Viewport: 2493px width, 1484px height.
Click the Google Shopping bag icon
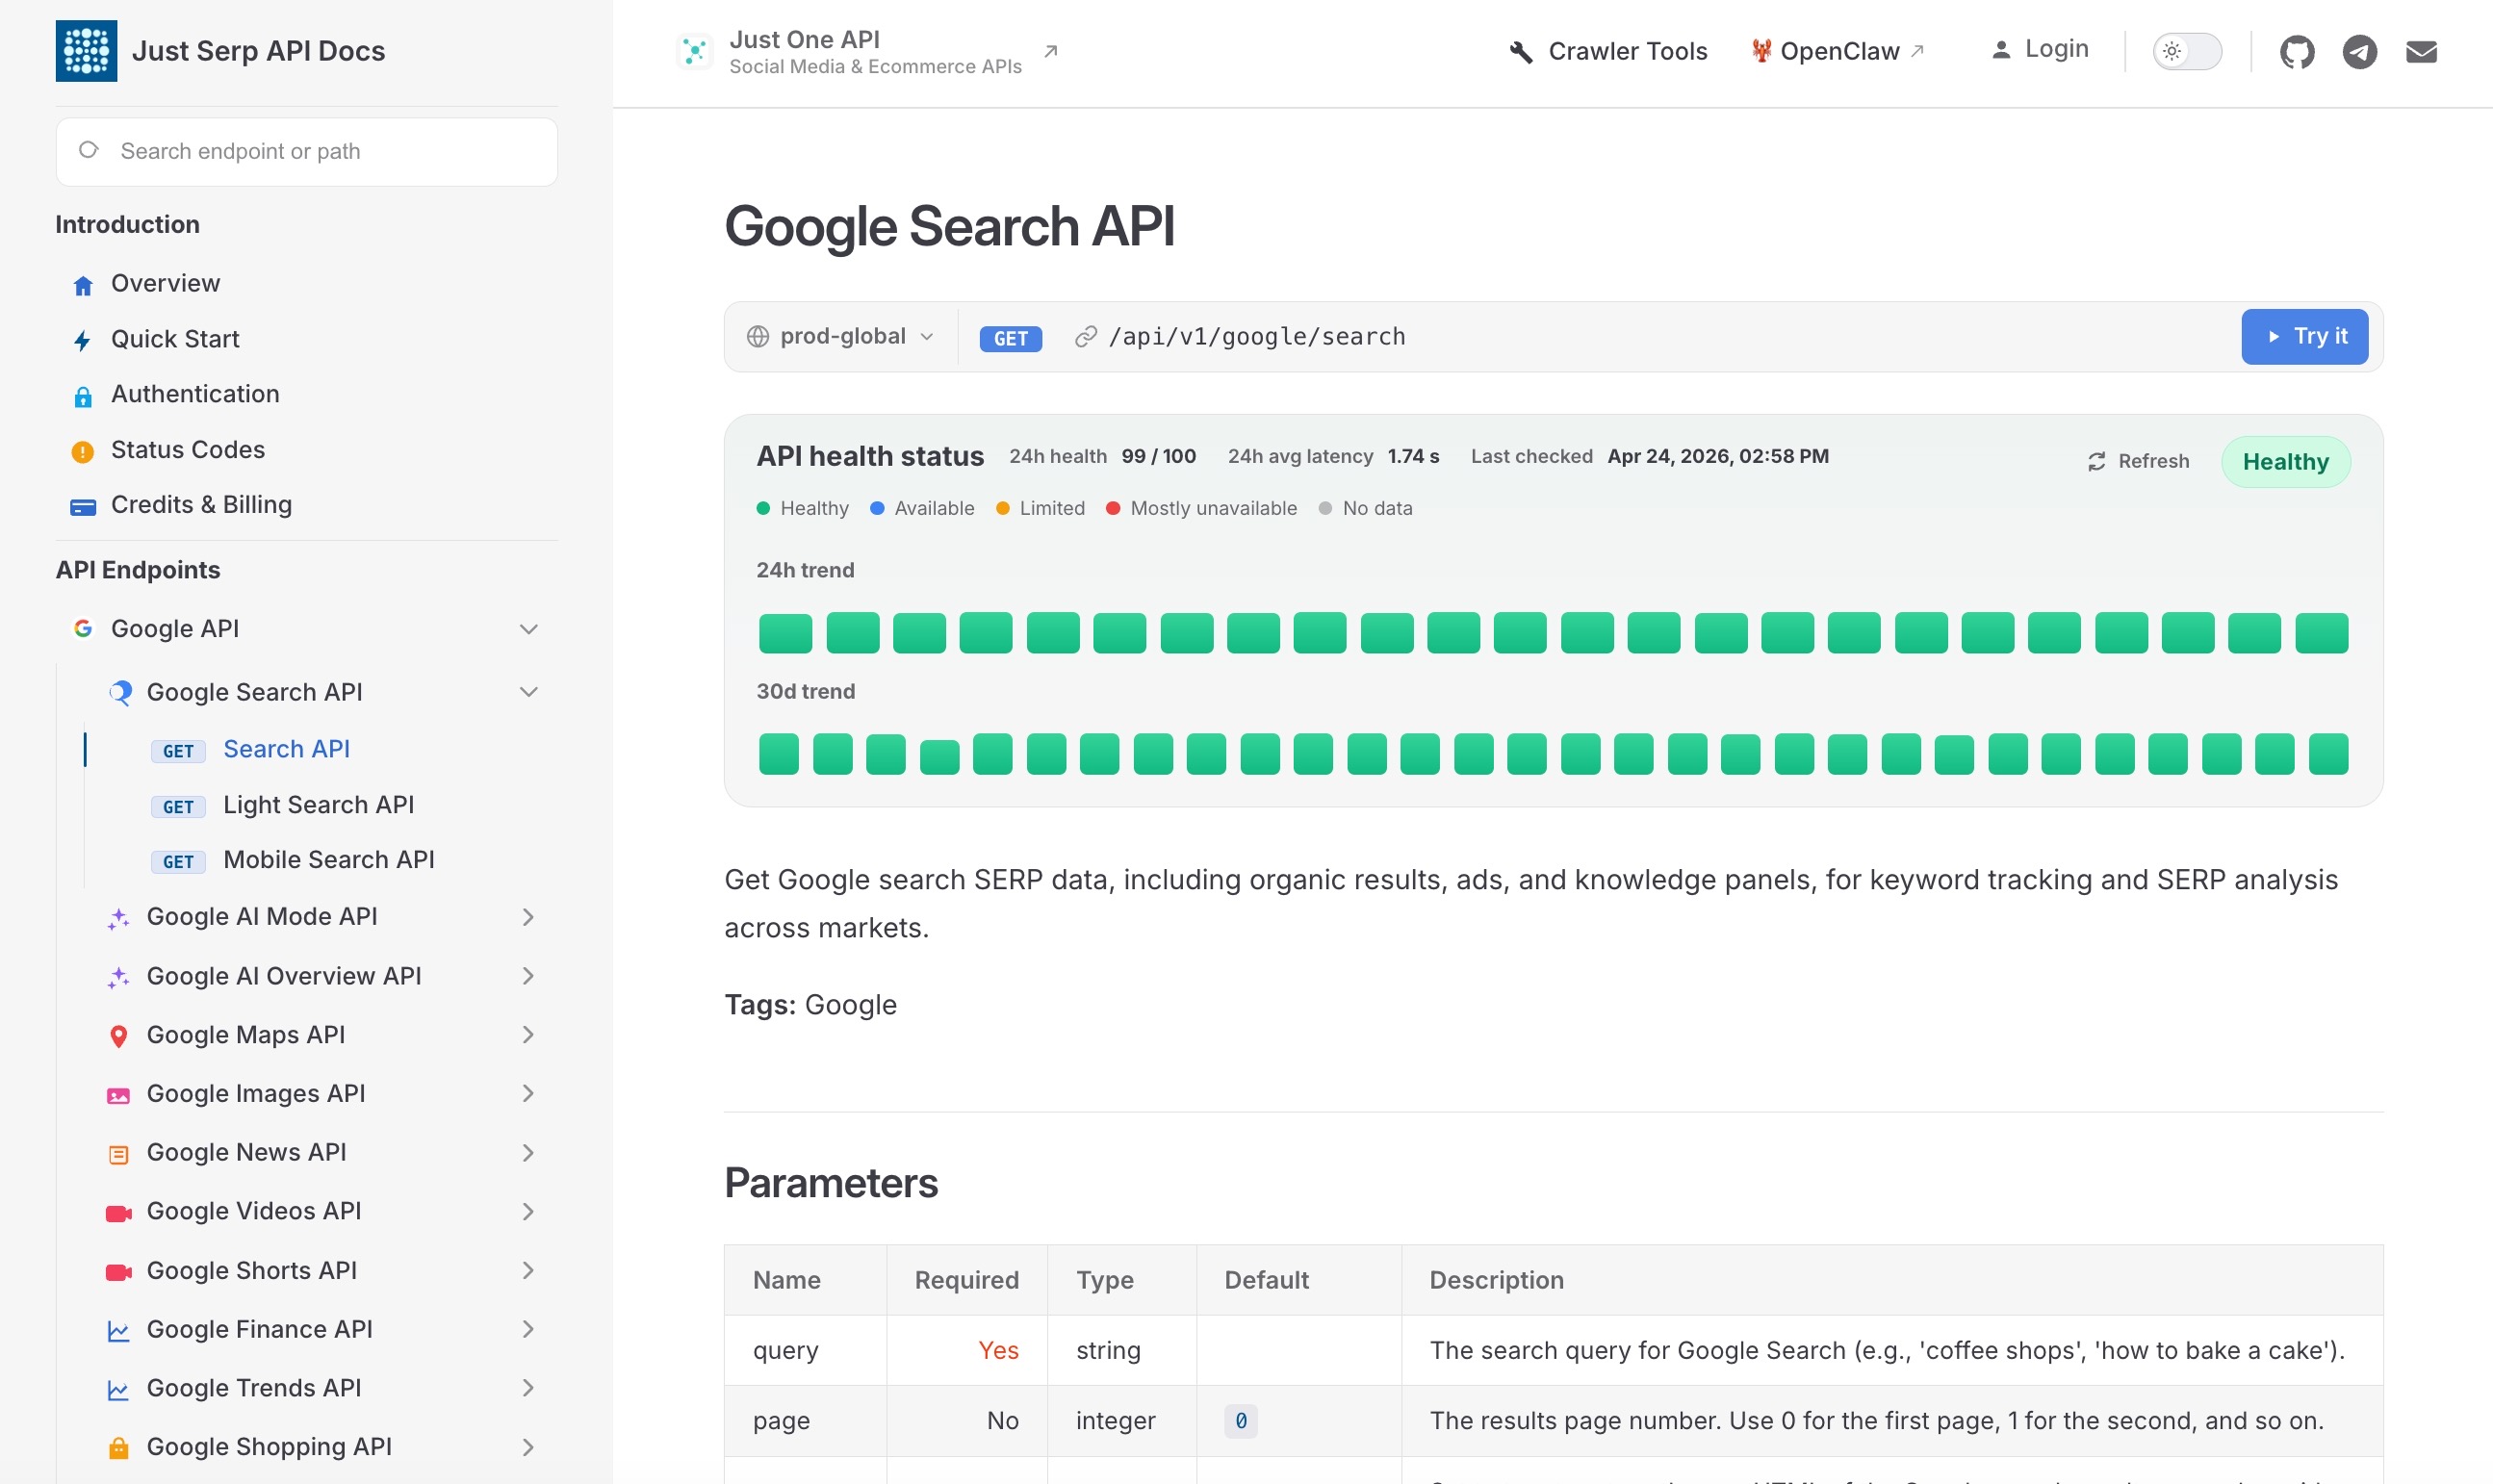pos(118,1448)
